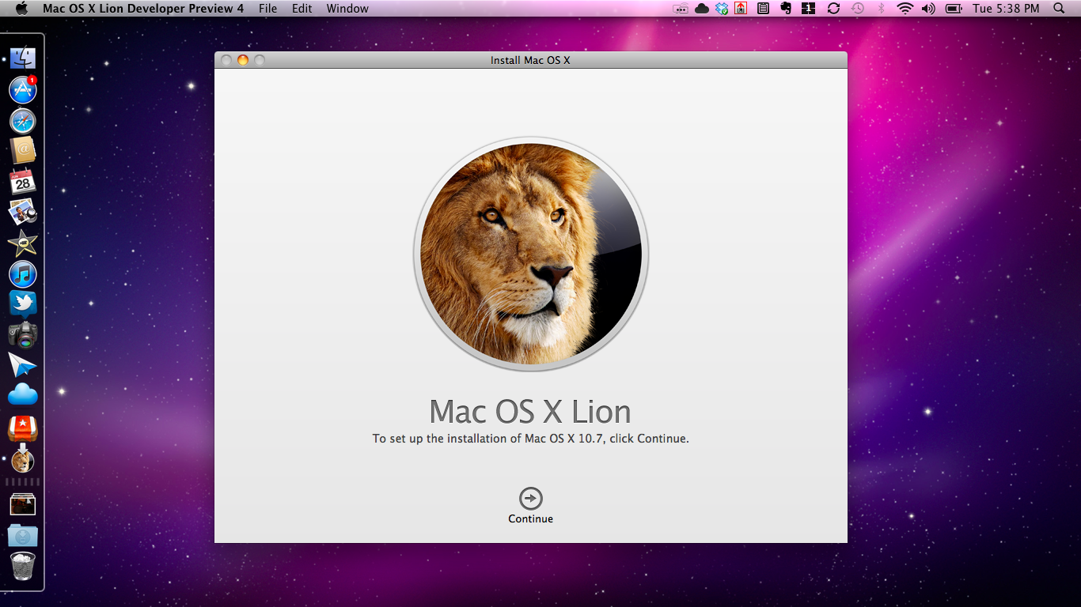Click the Lion installer Dock icon
This screenshot has width=1081, height=607.
click(23, 458)
